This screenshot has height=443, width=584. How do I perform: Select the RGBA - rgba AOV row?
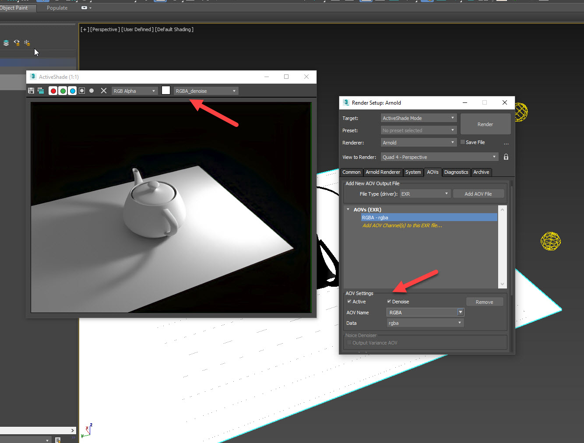[x=429, y=218]
